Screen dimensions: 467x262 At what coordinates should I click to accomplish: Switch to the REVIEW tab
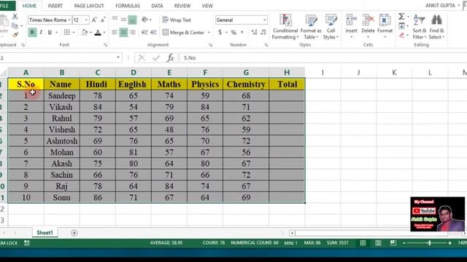[x=182, y=6]
